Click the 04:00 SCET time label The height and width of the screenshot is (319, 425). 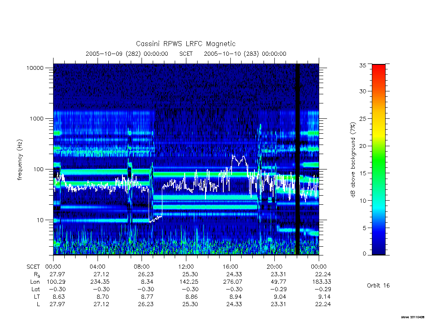point(97,267)
